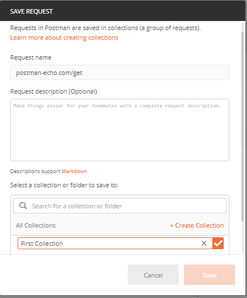Click the magnifier search icon
The image size is (247, 298).
click(x=23, y=205)
